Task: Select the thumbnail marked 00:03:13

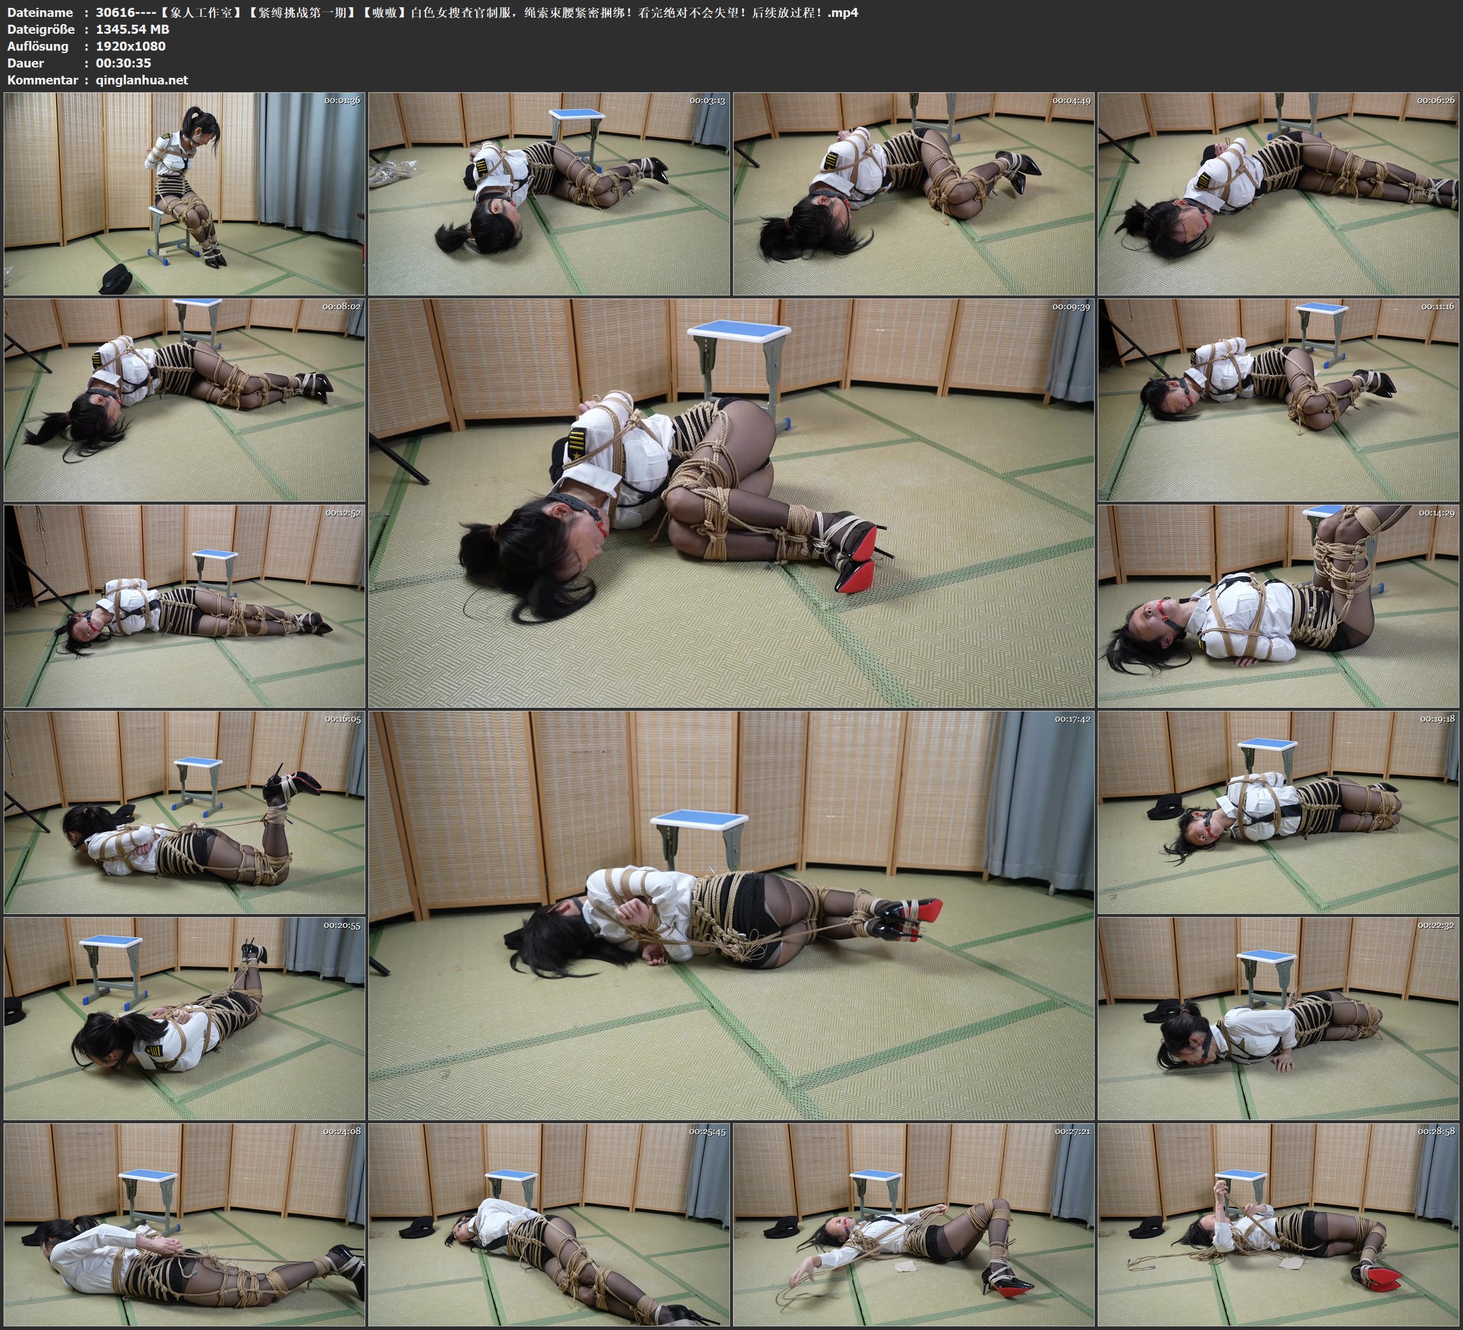Action: 549,193
